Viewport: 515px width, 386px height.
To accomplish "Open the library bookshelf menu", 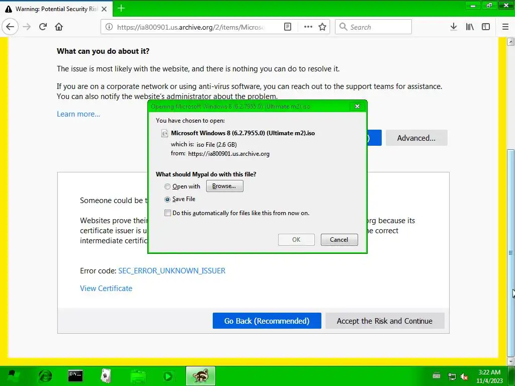I will click(x=470, y=27).
